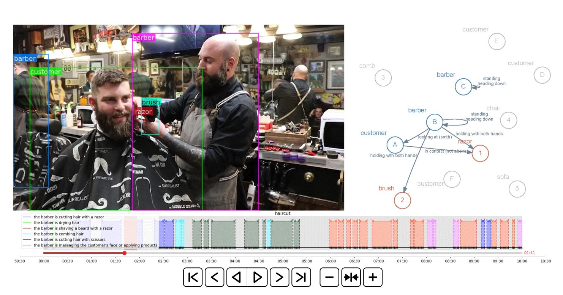Select the grayed-out comb node 3
Screen dimensions: 563x295
click(383, 78)
